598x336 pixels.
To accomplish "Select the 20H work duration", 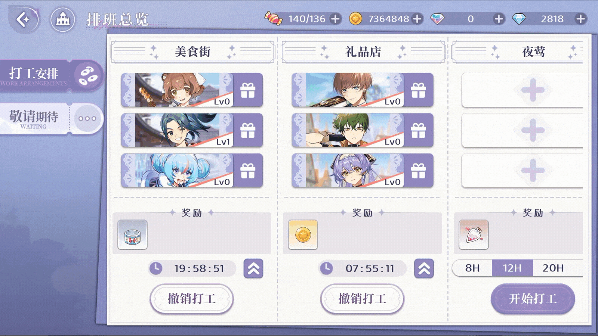I will 553,268.
